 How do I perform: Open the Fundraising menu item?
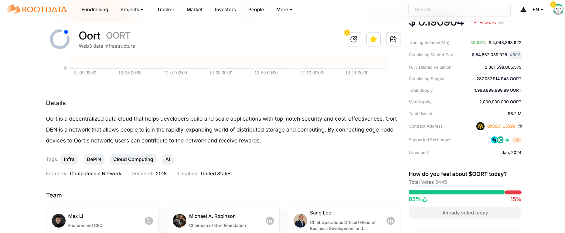(95, 9)
